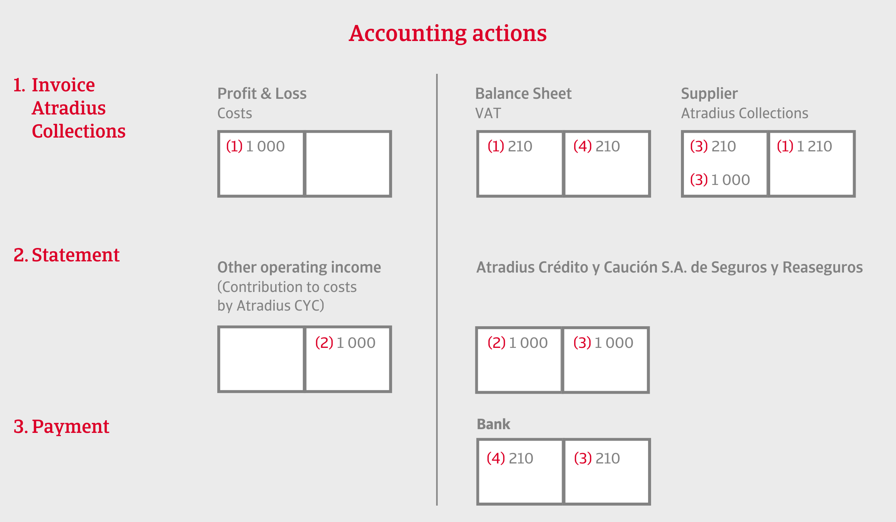Select the 'Profit & Loss' label
Image resolution: width=896 pixels, height=522 pixels.
click(x=262, y=94)
